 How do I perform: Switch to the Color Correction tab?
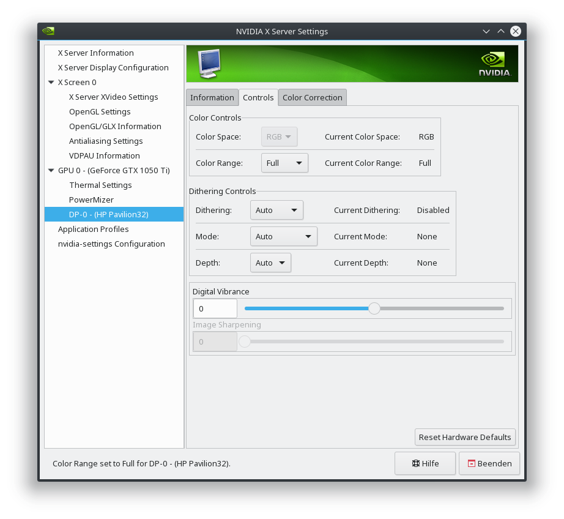313,97
